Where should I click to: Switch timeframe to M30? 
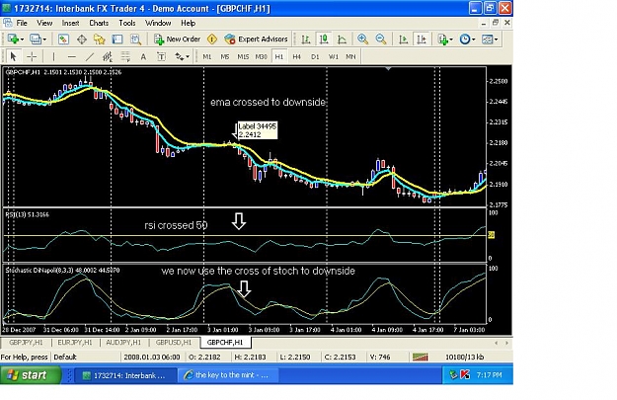pos(261,56)
